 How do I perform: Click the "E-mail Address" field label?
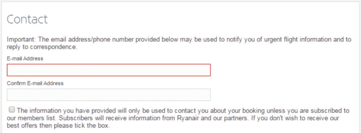pyautogui.click(x=25, y=59)
